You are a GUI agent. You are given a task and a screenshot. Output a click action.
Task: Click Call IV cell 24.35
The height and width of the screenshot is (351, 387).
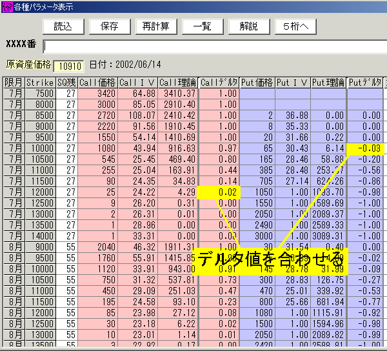[138, 181]
